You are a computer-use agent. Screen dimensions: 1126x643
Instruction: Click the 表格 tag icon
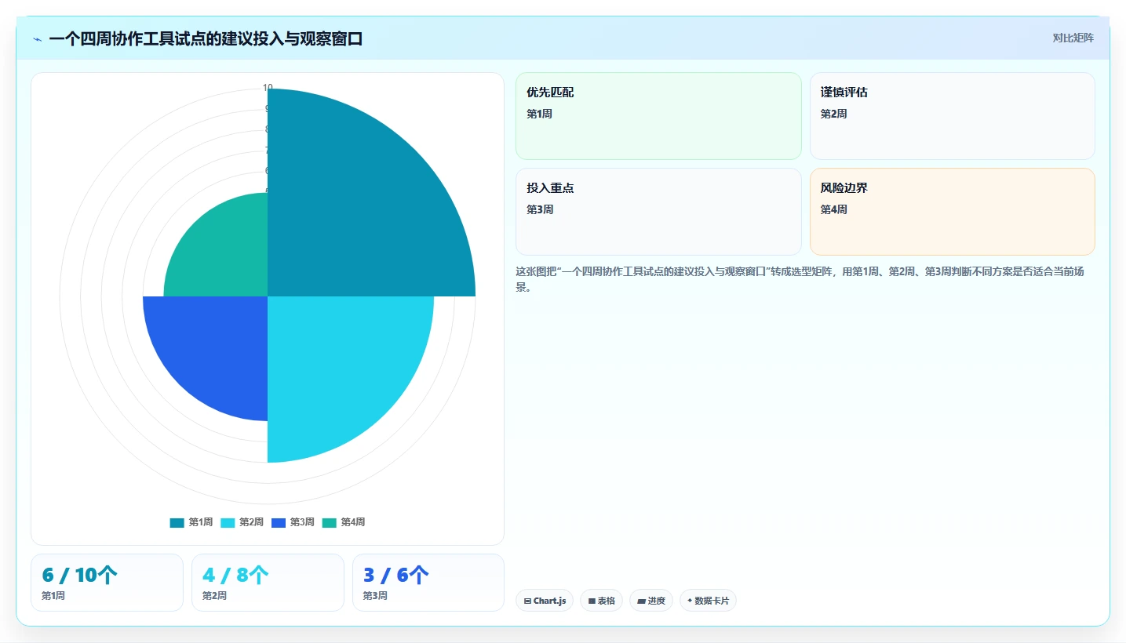click(x=592, y=601)
